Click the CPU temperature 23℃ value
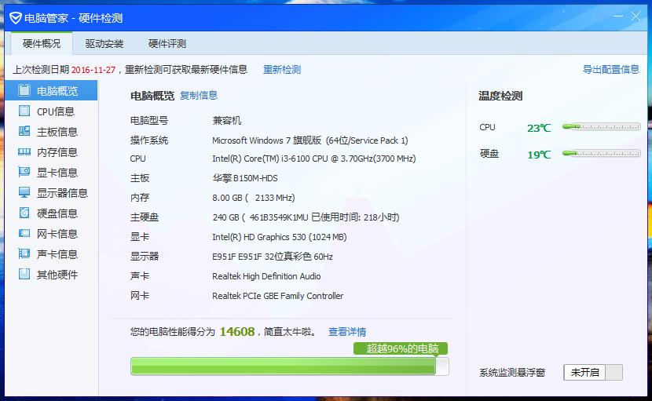The image size is (652, 401). pos(539,128)
